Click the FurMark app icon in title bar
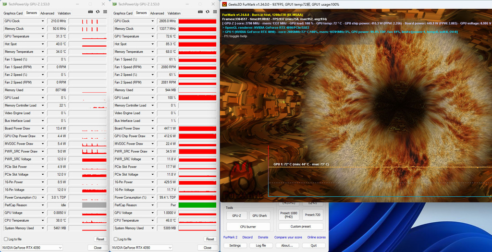 point(224,4)
